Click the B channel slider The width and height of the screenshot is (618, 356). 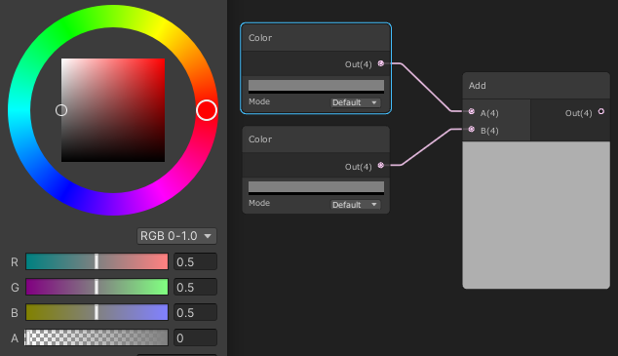tap(97, 312)
